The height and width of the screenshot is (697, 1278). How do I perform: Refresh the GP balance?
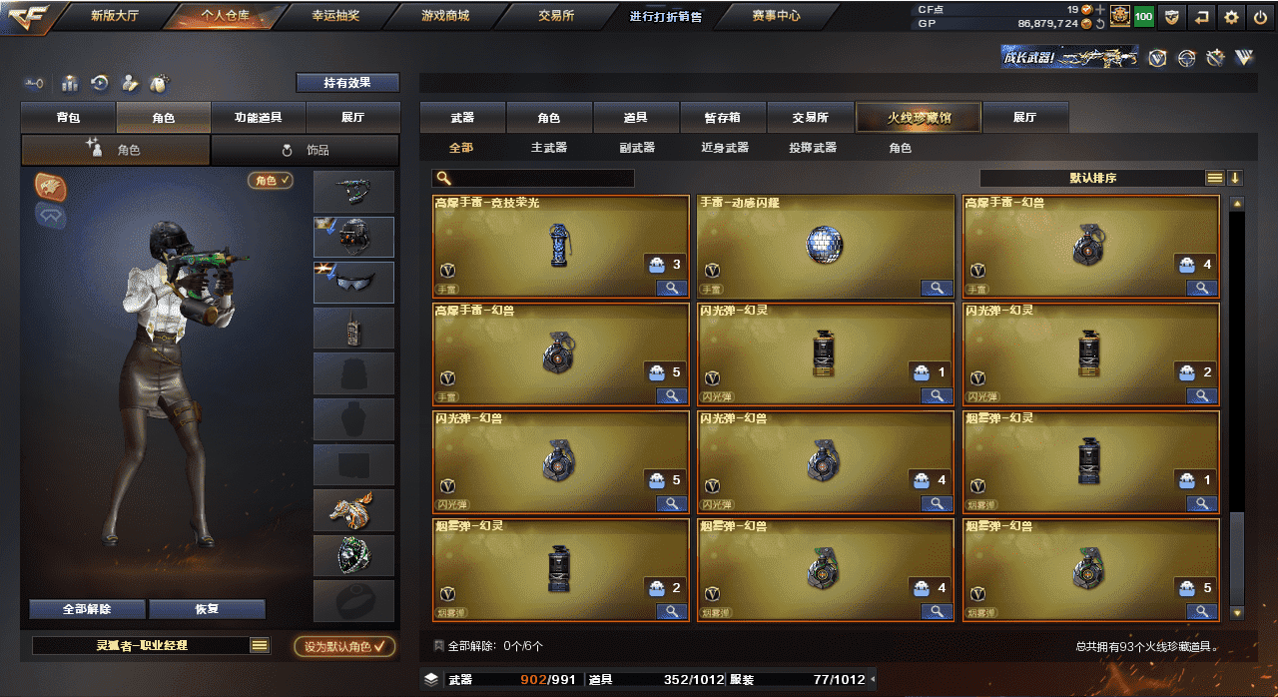pyautogui.click(x=1100, y=23)
